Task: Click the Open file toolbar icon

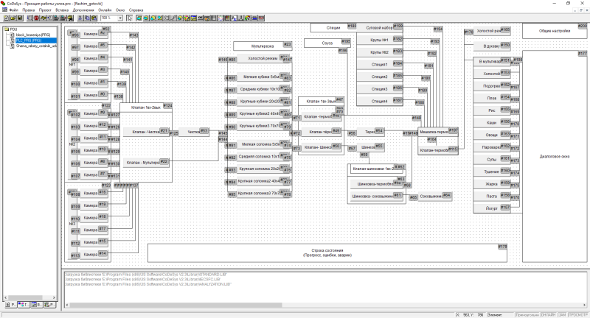Action: (x=12, y=17)
